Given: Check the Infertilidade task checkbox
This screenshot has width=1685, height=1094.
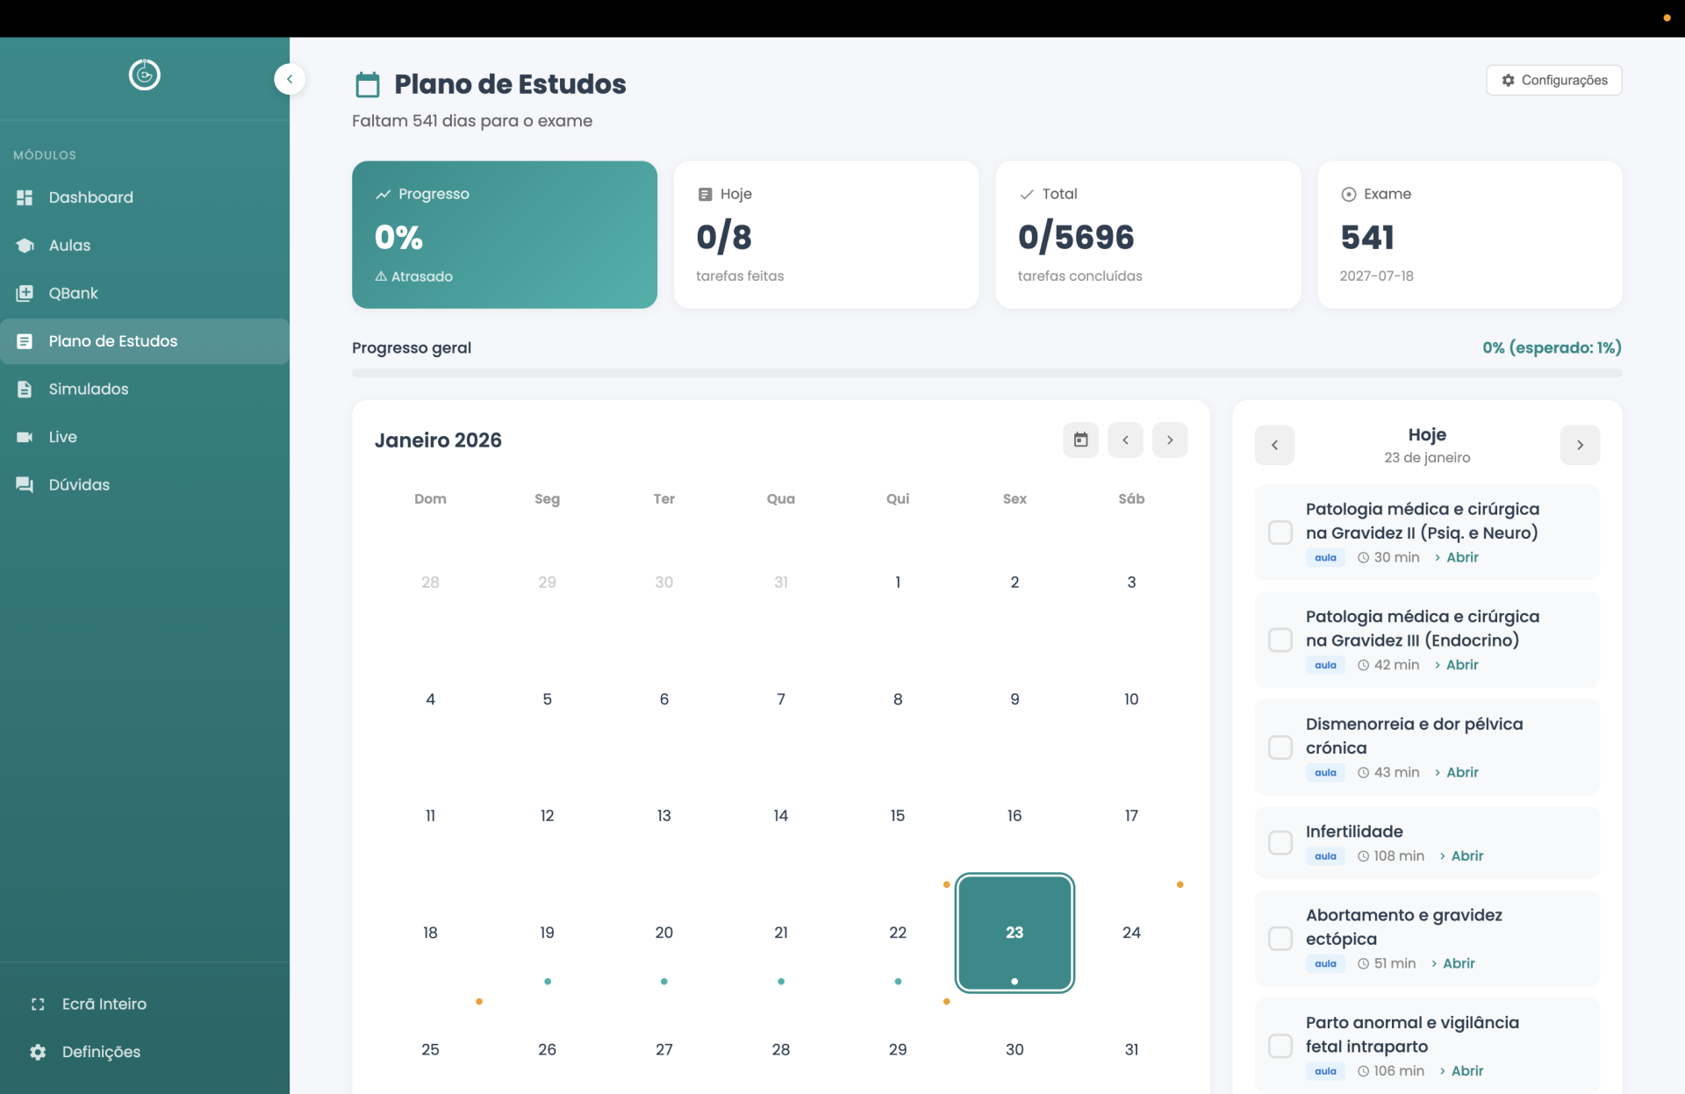Looking at the screenshot, I should 1280,843.
